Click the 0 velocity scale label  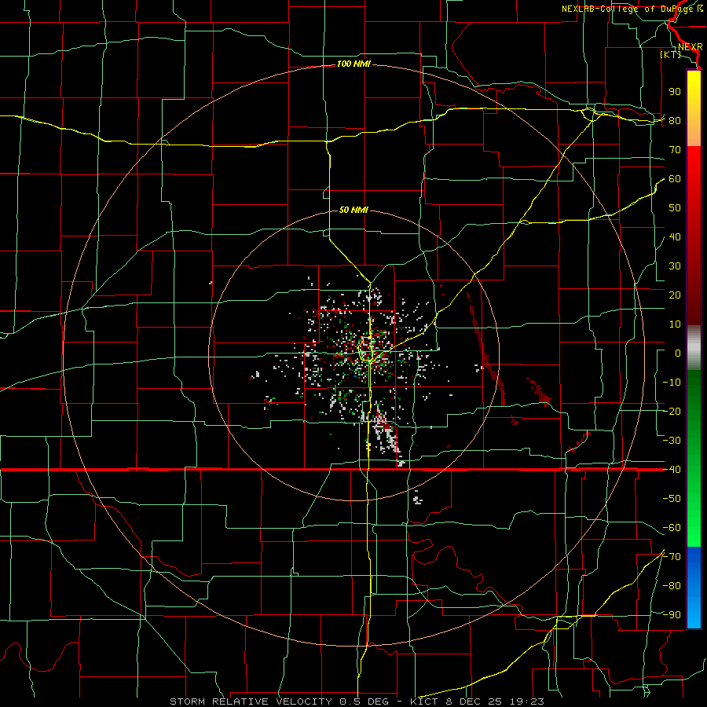[x=678, y=353]
